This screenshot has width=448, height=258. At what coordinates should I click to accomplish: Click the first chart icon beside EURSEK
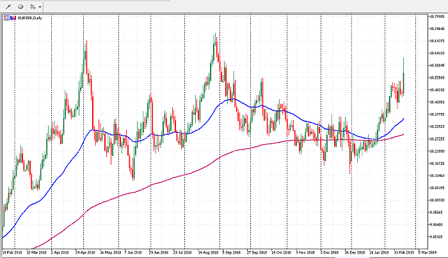tap(6, 18)
